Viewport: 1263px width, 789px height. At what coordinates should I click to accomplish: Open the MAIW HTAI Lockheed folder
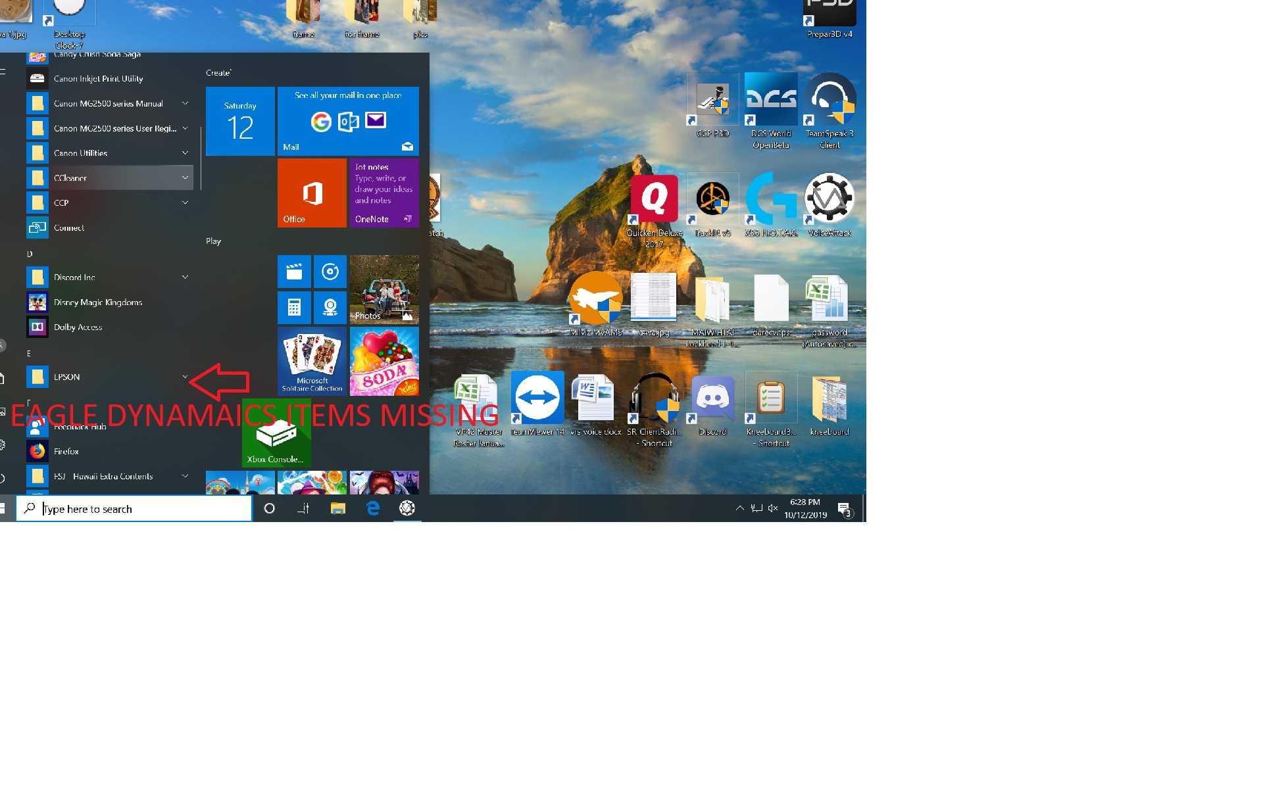point(712,311)
